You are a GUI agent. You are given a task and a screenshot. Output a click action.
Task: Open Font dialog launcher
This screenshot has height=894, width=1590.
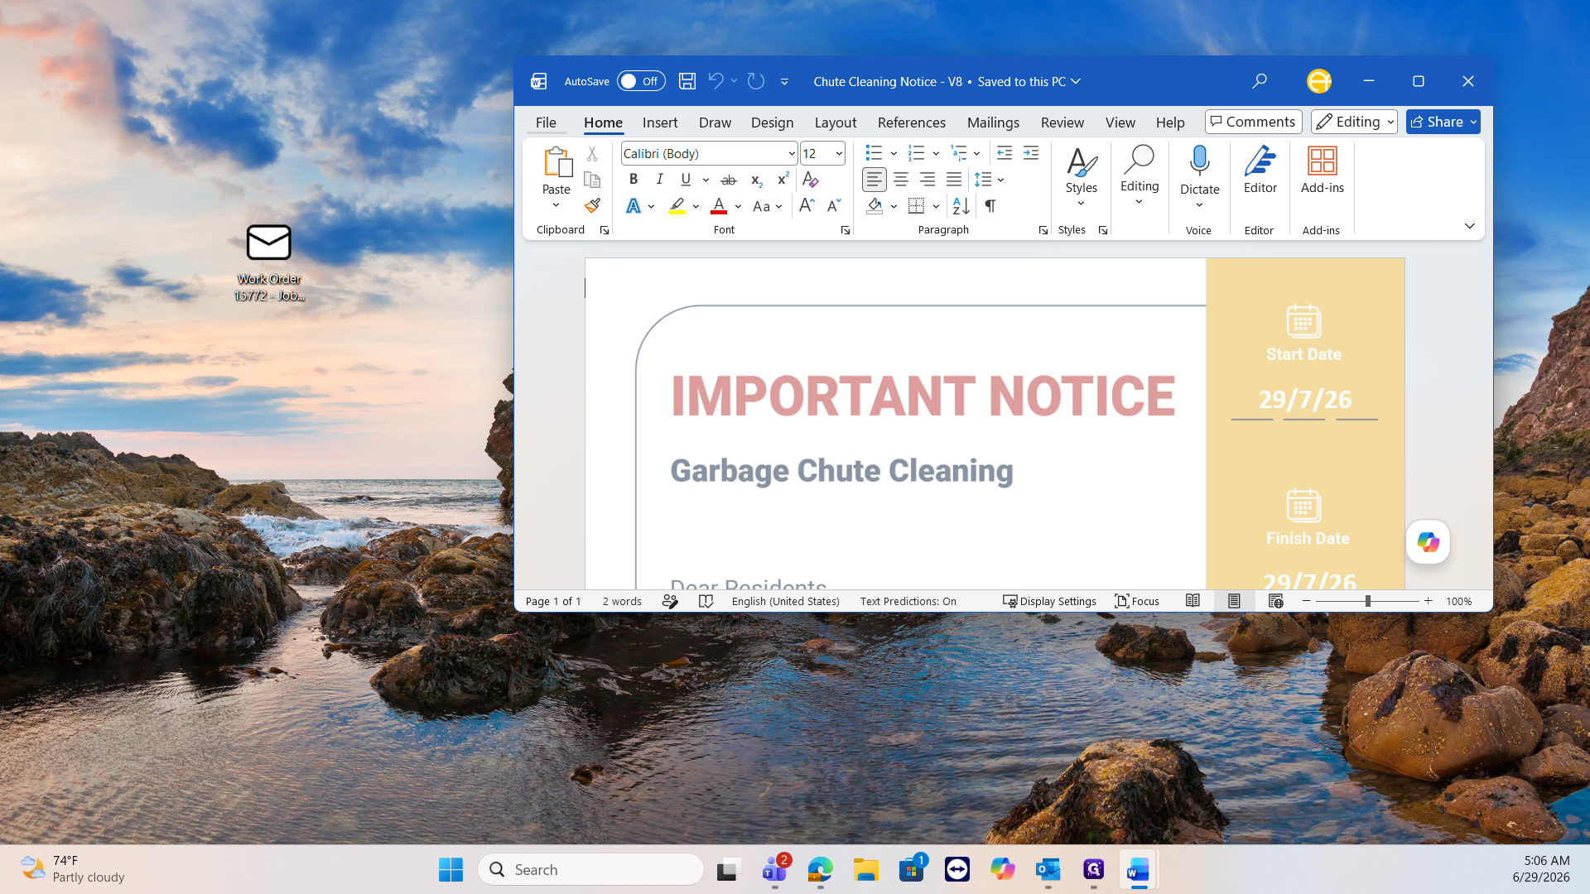tap(845, 231)
